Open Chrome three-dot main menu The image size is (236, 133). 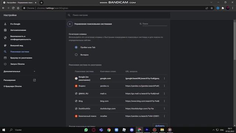pos(233,8)
